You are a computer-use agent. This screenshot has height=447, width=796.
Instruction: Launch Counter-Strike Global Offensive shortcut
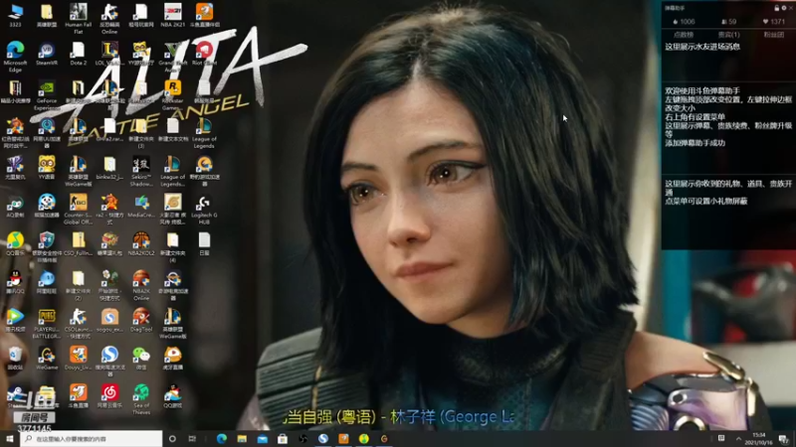pyautogui.click(x=78, y=209)
